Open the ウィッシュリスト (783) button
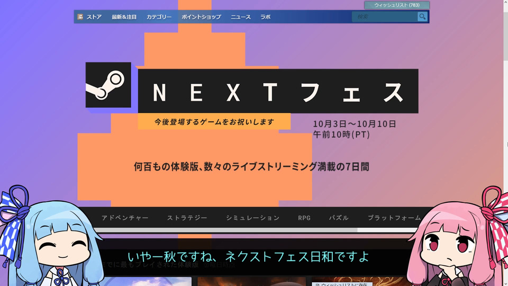 [x=397, y=5]
